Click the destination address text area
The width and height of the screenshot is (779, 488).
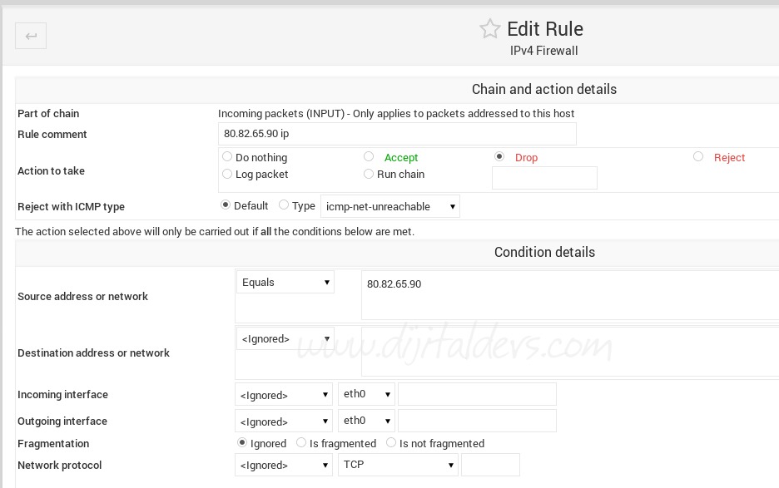(x=570, y=352)
